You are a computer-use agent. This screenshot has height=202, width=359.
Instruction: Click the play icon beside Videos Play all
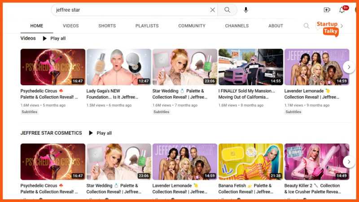[44, 38]
